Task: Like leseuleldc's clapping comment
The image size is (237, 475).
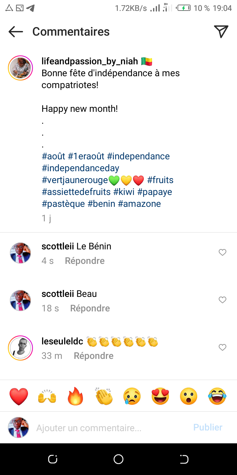Action: pos(223,347)
